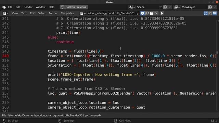This screenshot has width=219, height=123.
Task: Open the scene browse dropdown
Action: 132,7
